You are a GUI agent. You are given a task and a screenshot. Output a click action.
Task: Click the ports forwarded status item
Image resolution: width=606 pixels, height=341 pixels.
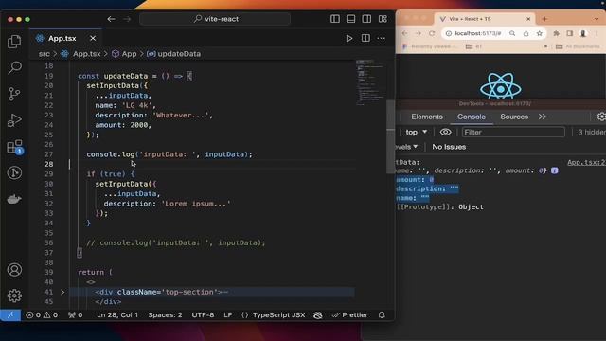click(76, 315)
